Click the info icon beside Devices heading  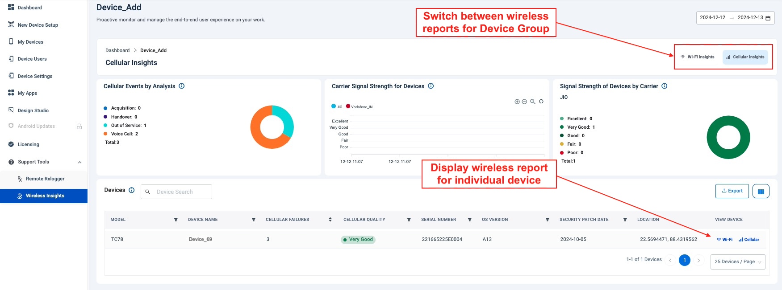tap(132, 190)
